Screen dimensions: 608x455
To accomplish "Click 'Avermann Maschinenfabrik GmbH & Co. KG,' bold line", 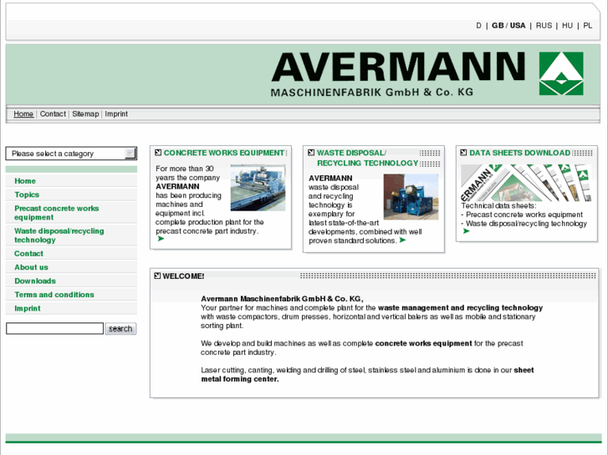I will 282,299.
